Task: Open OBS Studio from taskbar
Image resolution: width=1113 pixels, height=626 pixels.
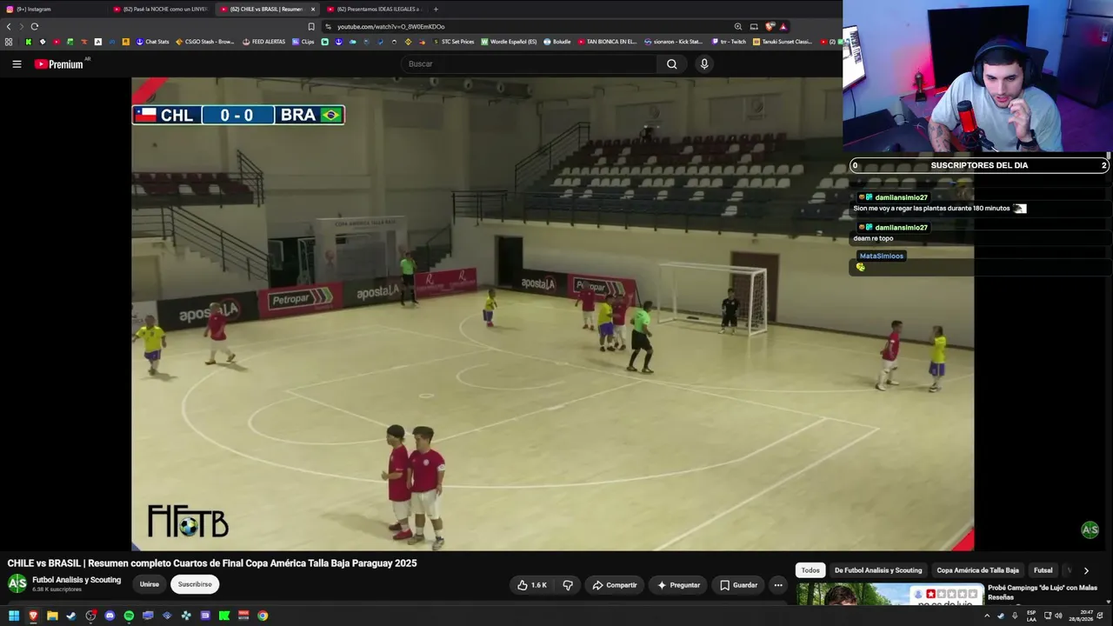Action: click(x=90, y=616)
